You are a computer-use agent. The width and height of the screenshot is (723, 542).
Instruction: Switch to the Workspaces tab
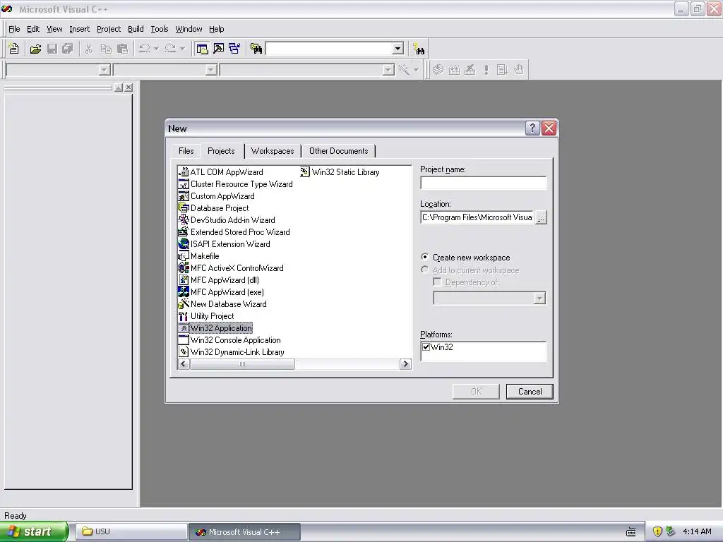[x=273, y=151]
